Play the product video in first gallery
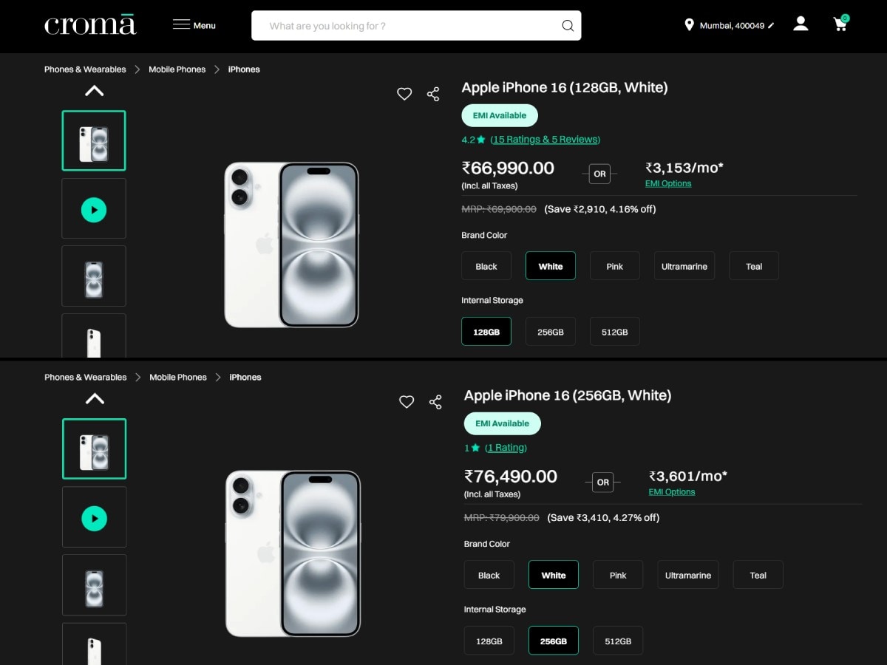The width and height of the screenshot is (887, 665). tap(94, 210)
